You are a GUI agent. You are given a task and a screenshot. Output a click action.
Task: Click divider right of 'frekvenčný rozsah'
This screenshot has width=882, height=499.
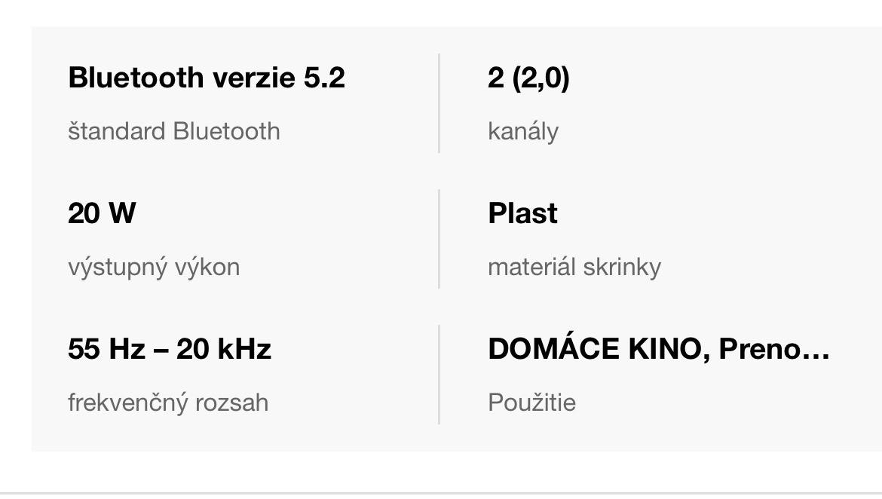(x=439, y=375)
